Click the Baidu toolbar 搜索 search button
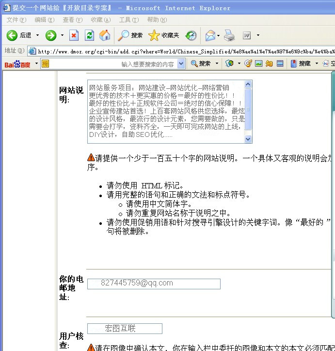 click(x=201, y=64)
